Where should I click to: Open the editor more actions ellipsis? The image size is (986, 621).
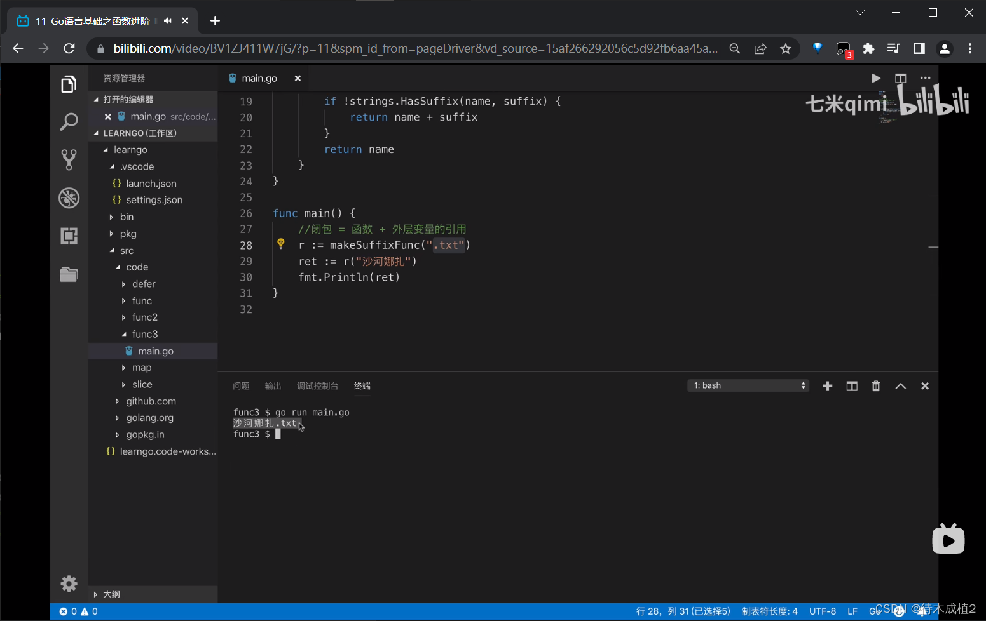[x=925, y=78]
